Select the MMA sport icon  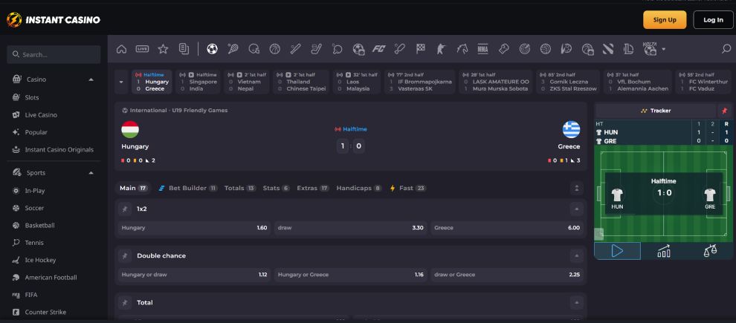482,50
